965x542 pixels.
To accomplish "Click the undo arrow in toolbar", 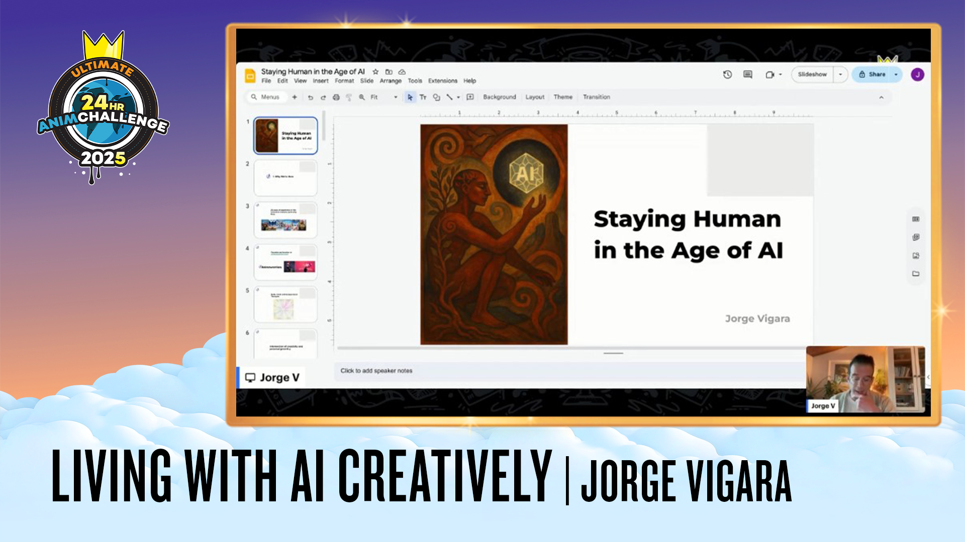I will click(310, 97).
